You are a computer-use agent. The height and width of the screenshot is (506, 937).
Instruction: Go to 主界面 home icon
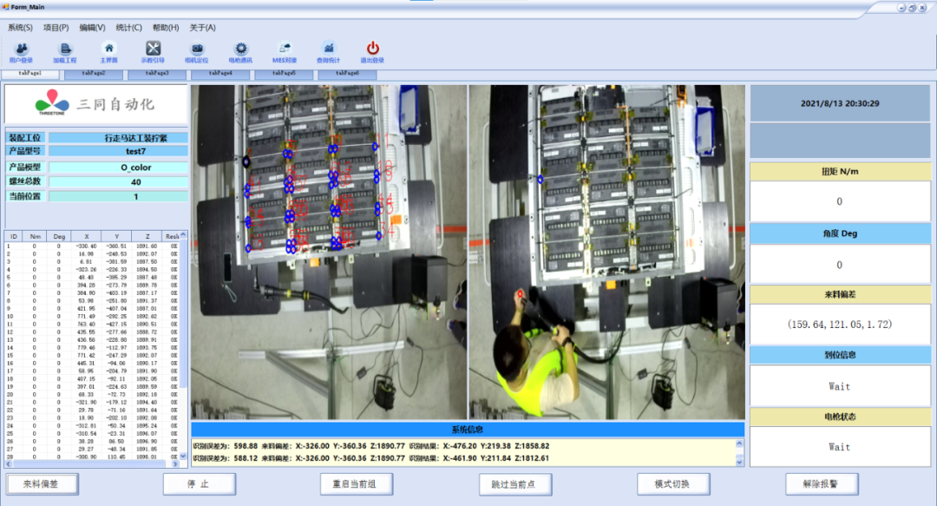tap(108, 52)
